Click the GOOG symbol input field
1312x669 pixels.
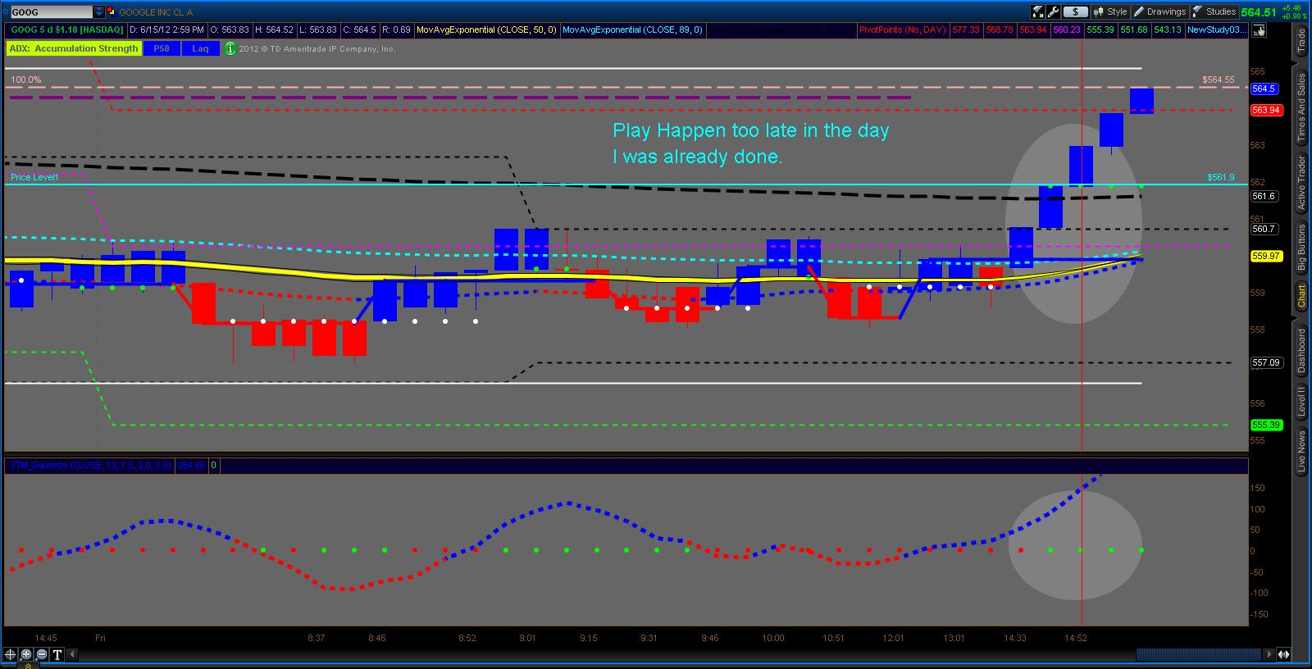click(x=51, y=12)
